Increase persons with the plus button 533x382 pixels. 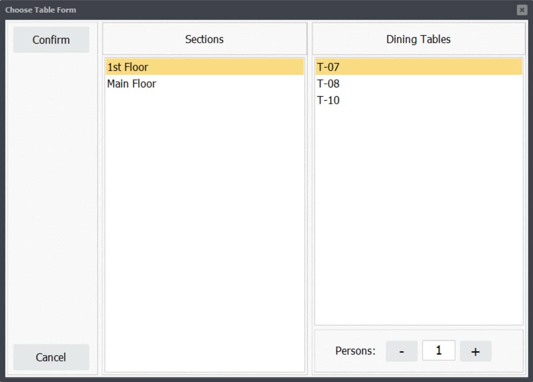coord(476,352)
